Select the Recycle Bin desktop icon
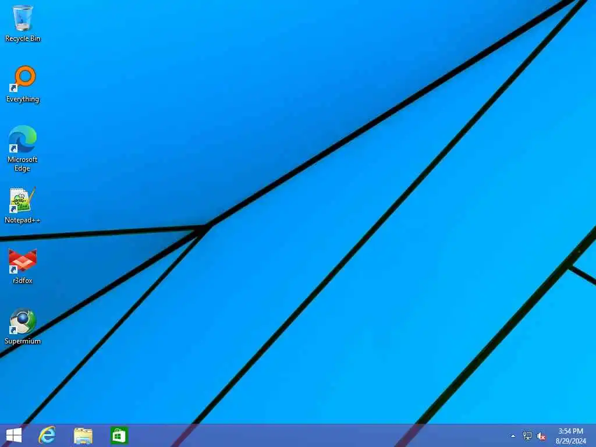596x447 pixels. pyautogui.click(x=23, y=23)
